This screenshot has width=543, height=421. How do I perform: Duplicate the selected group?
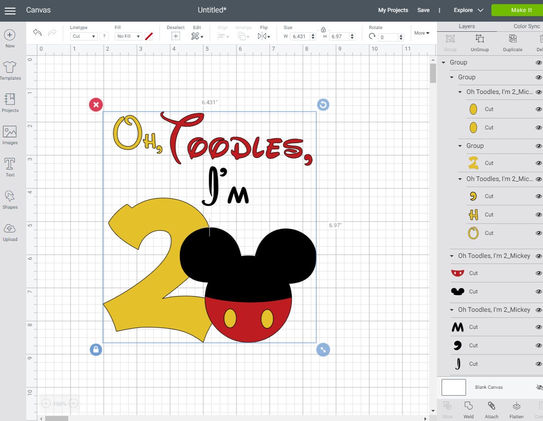coord(512,42)
